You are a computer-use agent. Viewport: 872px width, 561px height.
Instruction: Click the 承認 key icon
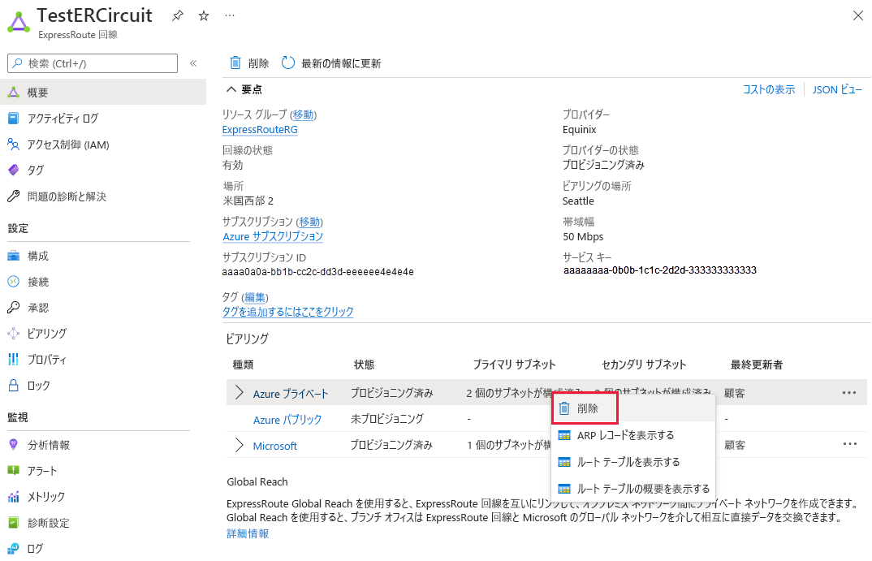click(x=13, y=308)
